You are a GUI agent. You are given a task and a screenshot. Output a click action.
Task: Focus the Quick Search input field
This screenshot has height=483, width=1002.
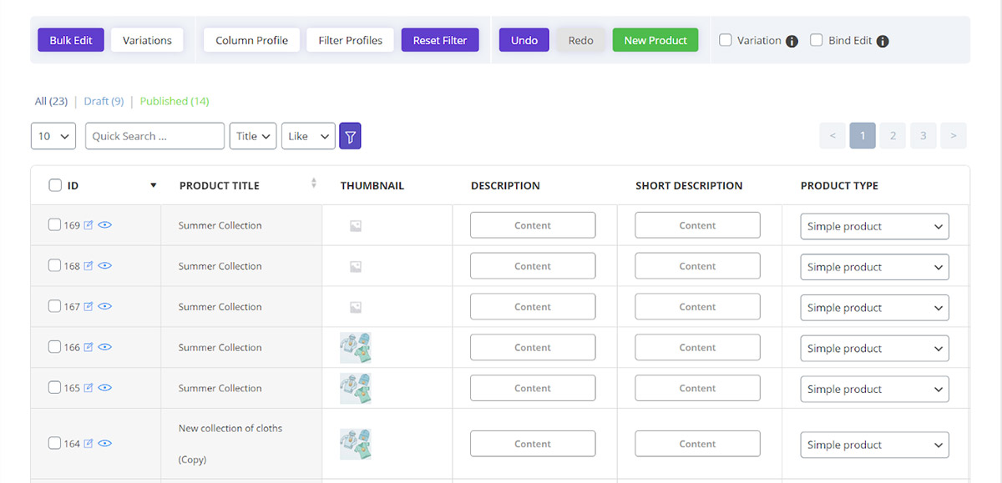tap(154, 136)
